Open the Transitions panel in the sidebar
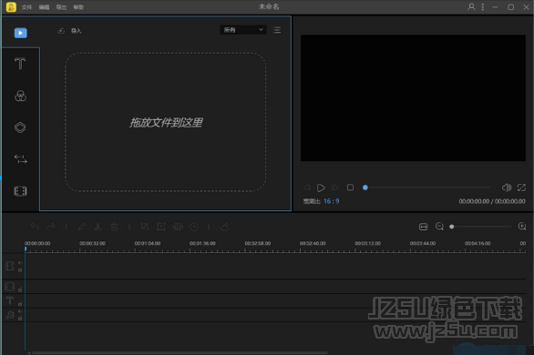534x355 pixels. pos(20,158)
